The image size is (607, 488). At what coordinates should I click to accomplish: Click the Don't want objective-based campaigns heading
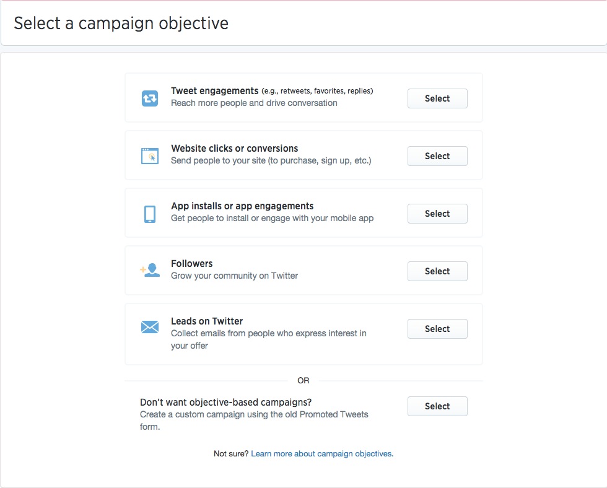pyautogui.click(x=225, y=403)
